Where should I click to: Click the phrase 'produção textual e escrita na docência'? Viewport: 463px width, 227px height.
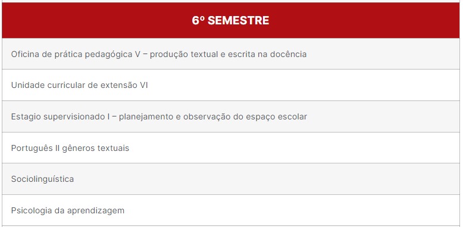[x=228, y=54]
